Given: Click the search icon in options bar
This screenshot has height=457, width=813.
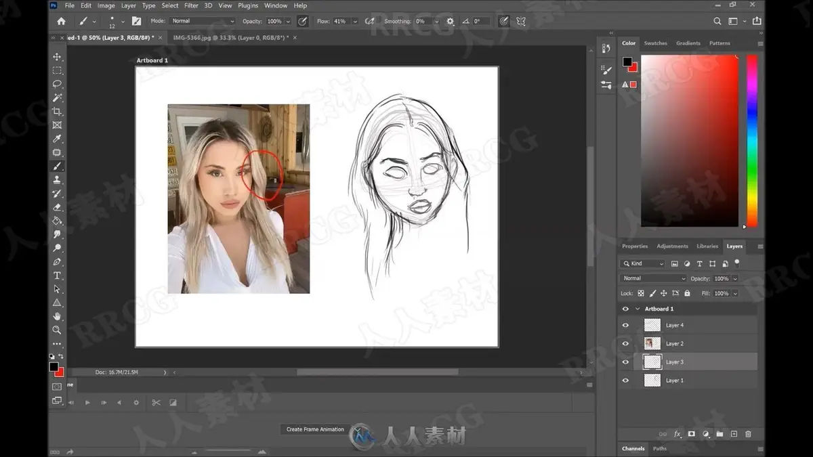Looking at the screenshot, I should coord(717,22).
